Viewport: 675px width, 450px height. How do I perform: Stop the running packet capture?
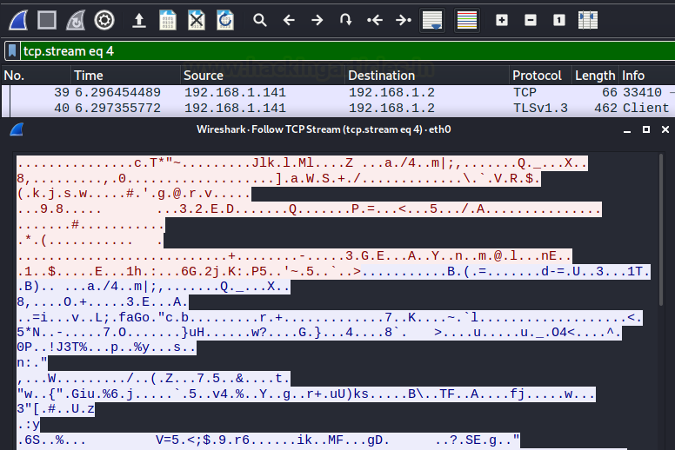(47, 19)
